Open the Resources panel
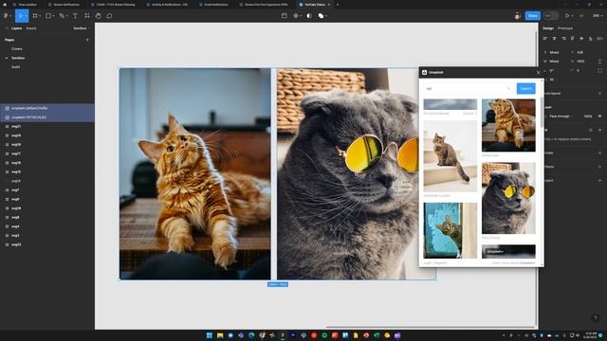The height and width of the screenshot is (341, 607). (x=86, y=16)
